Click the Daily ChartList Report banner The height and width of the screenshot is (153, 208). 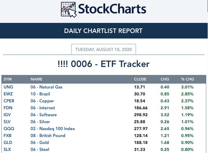[104, 31]
